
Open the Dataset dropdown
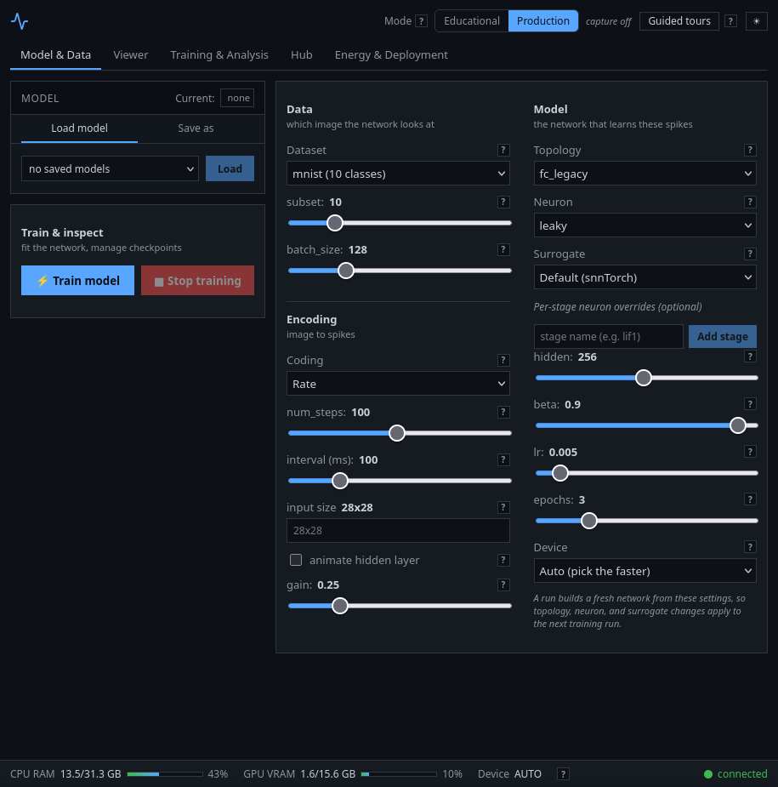[398, 174]
